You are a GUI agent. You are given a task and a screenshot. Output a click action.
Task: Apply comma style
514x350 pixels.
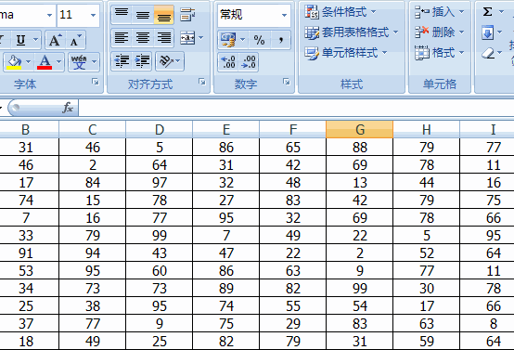(280, 40)
